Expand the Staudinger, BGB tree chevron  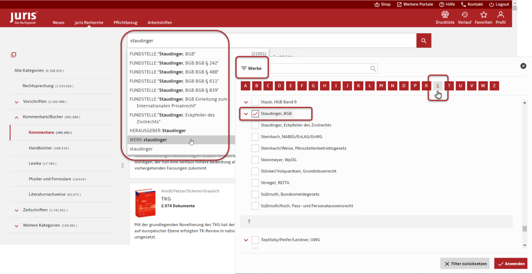click(x=246, y=114)
